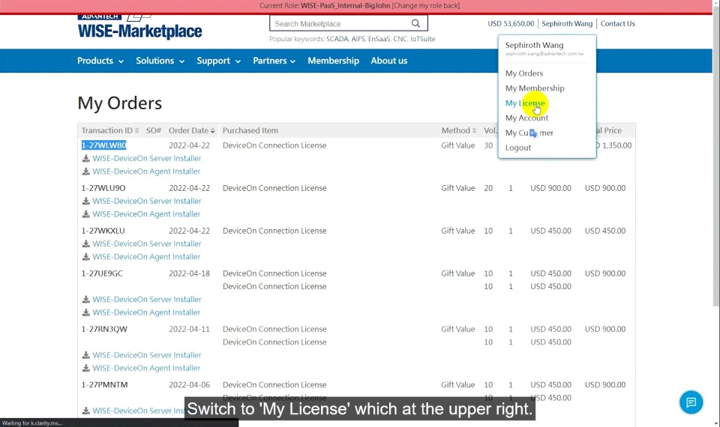Select My Membership in account menu
The width and height of the screenshot is (720, 427).
[535, 88]
